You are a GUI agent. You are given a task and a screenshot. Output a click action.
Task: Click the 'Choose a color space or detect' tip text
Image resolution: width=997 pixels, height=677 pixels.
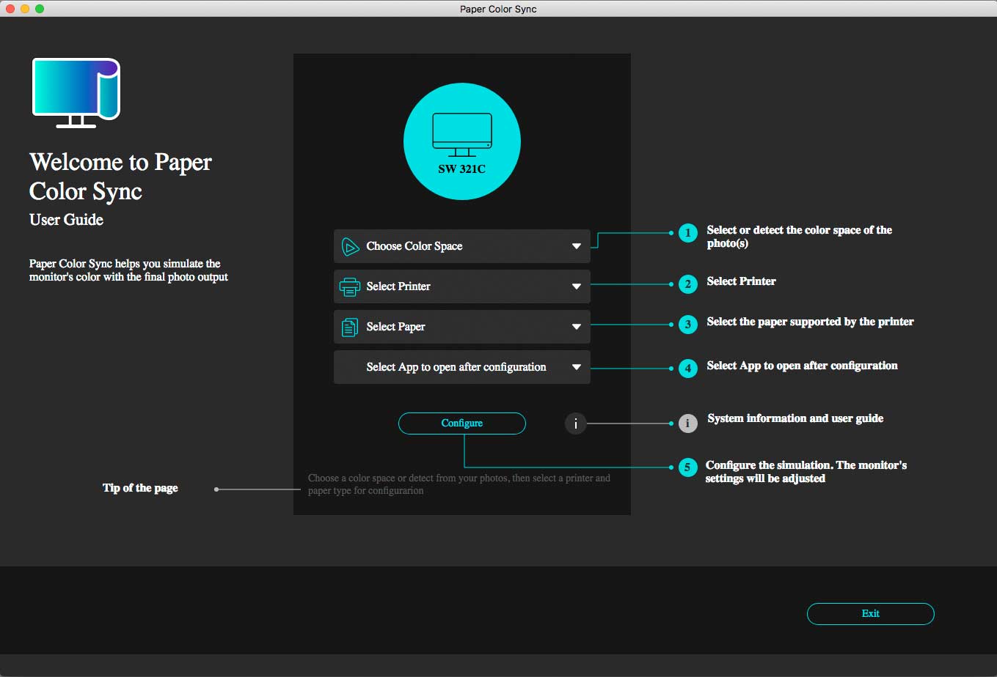point(459,484)
